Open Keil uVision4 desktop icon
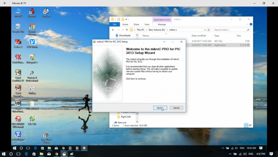 [18, 136]
